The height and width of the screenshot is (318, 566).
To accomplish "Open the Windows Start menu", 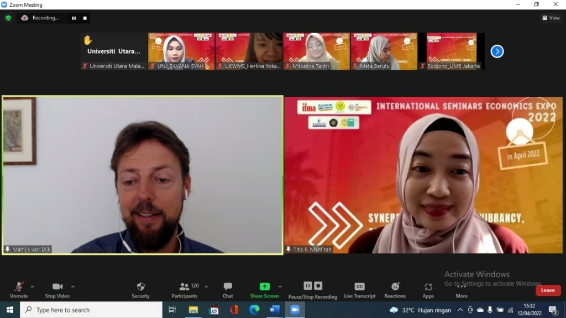I will [10, 310].
